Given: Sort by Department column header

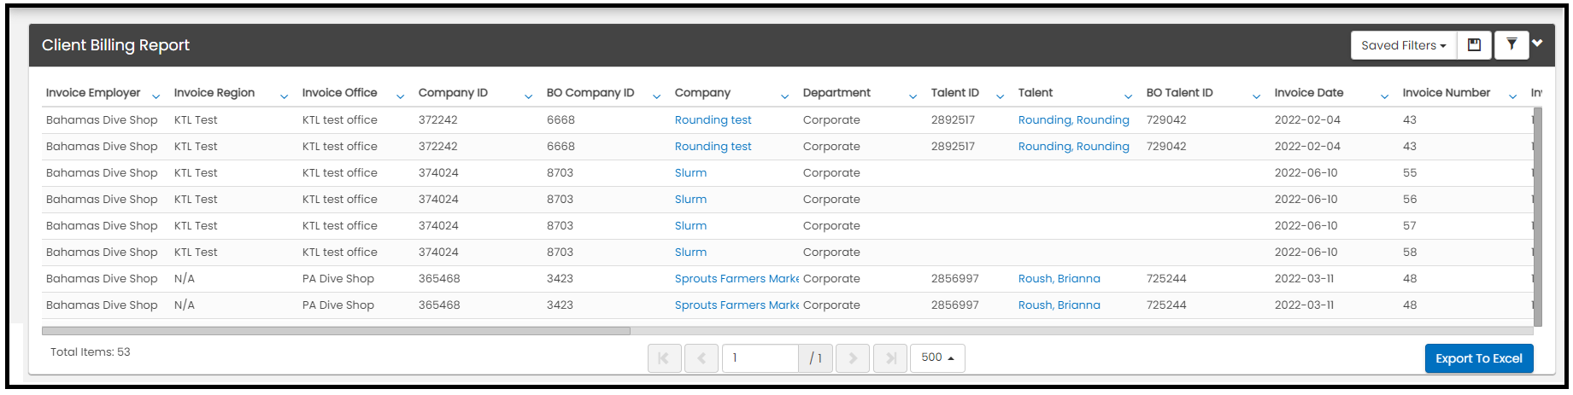Looking at the screenshot, I should (836, 93).
